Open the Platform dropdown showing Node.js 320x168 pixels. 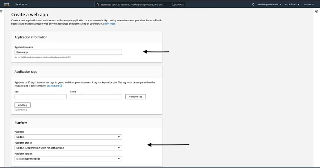[68, 137]
